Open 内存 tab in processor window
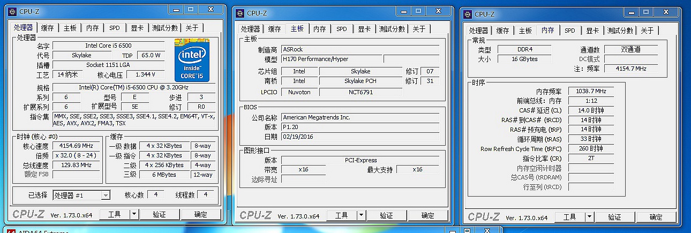Image resolution: width=691 pixels, height=233 pixels. coord(92,28)
